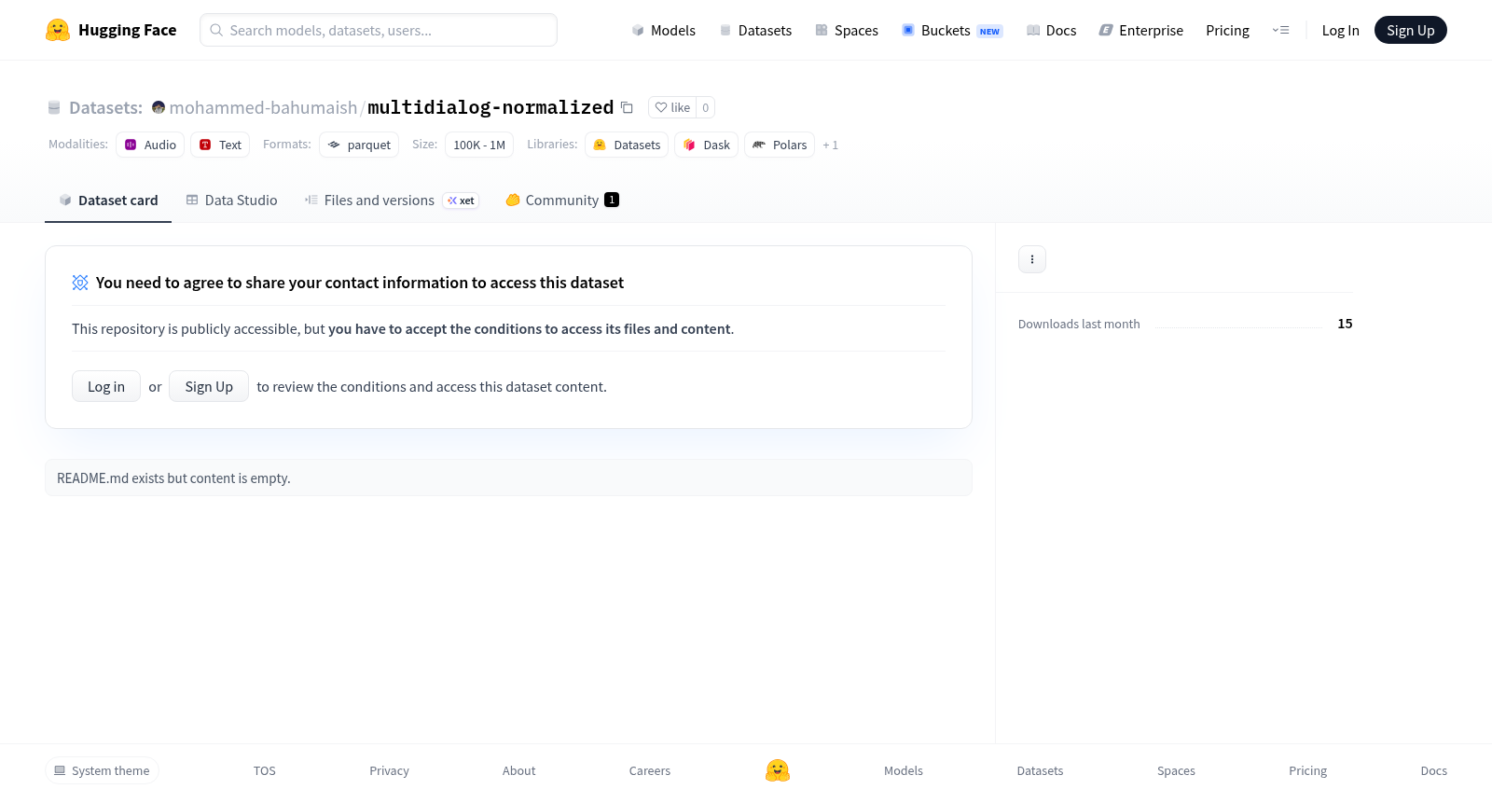Focus the search models, datasets, users field

379,30
